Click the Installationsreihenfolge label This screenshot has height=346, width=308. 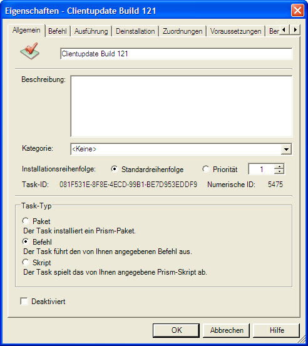(x=59, y=169)
